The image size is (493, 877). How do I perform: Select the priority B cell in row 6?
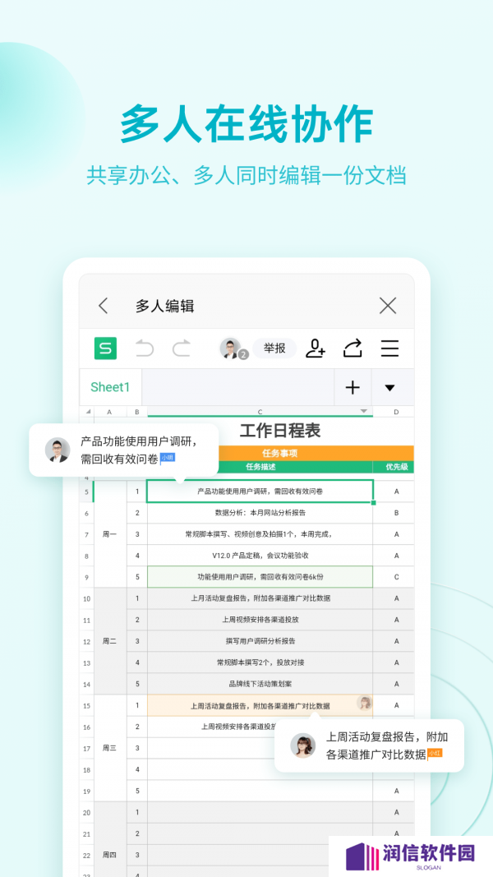(396, 512)
